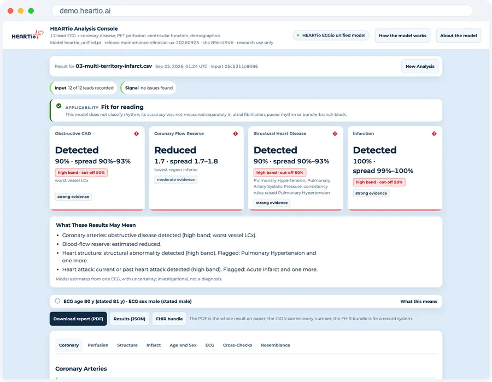Open the Infarct tab
The image size is (492, 382).
pos(154,345)
